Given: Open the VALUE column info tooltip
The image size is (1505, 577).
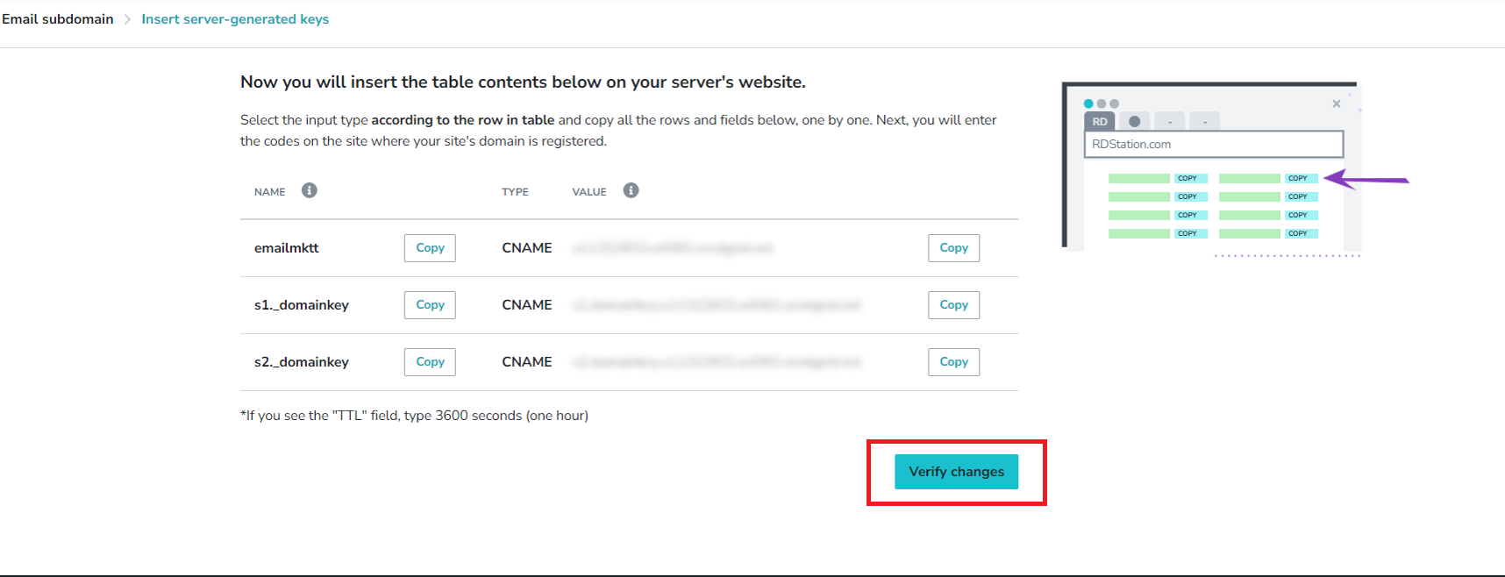Looking at the screenshot, I should pos(631,189).
